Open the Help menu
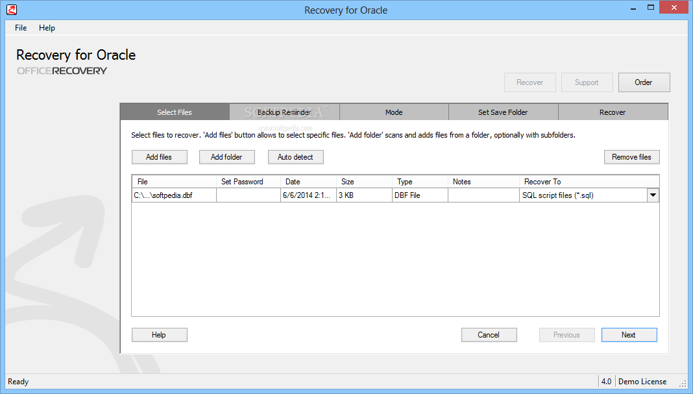 (x=47, y=28)
